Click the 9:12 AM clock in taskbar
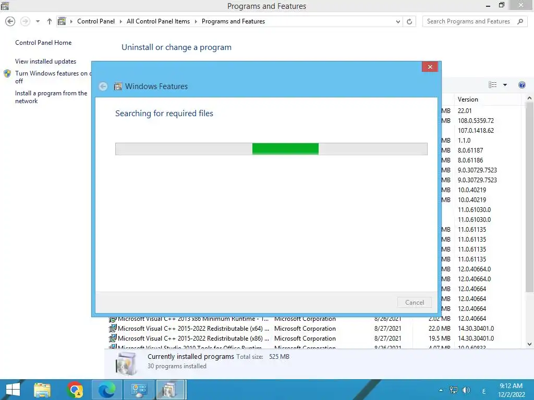The image size is (534, 400). (x=511, y=386)
